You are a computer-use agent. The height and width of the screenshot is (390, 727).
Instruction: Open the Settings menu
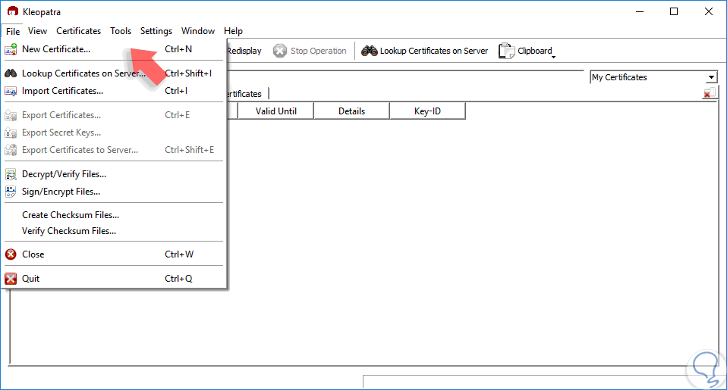click(156, 31)
